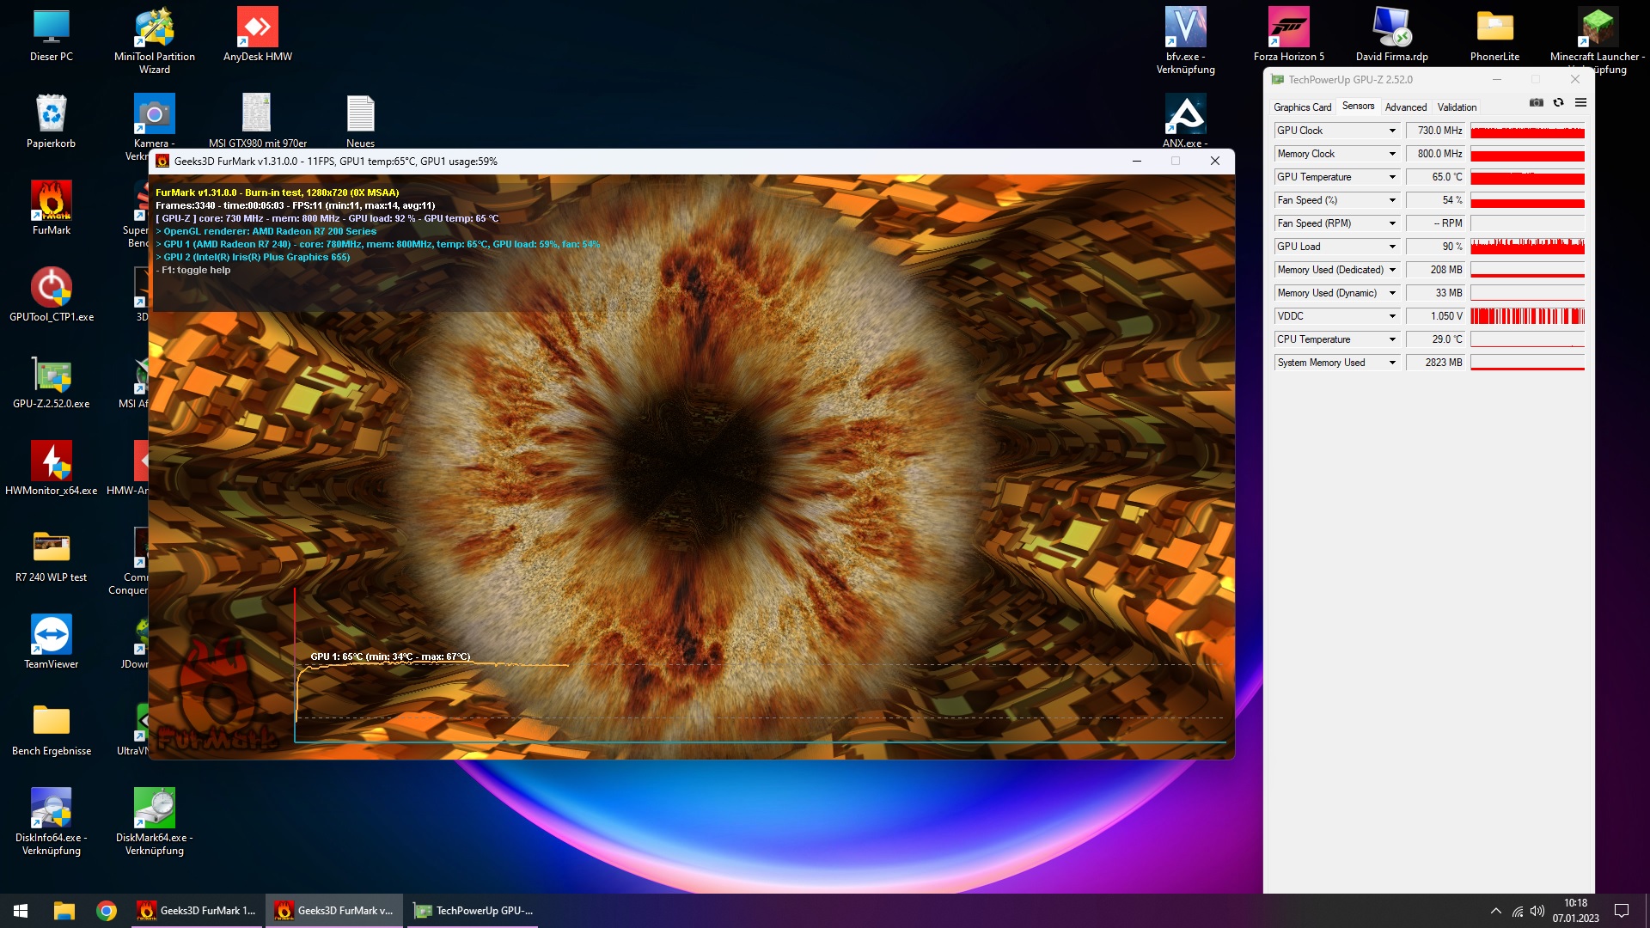
Task: Open FurMark desktop shortcut
Action: [x=52, y=207]
